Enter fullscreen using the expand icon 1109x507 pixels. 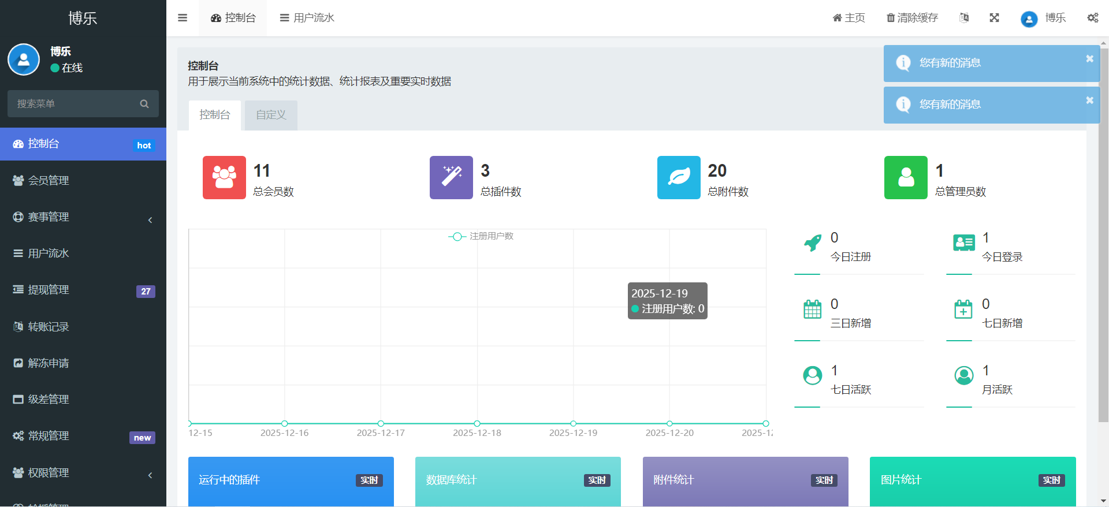click(994, 18)
